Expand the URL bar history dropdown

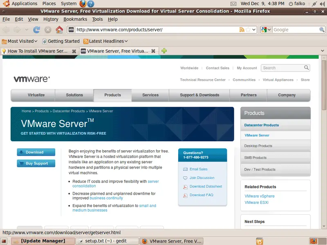(x=254, y=29)
